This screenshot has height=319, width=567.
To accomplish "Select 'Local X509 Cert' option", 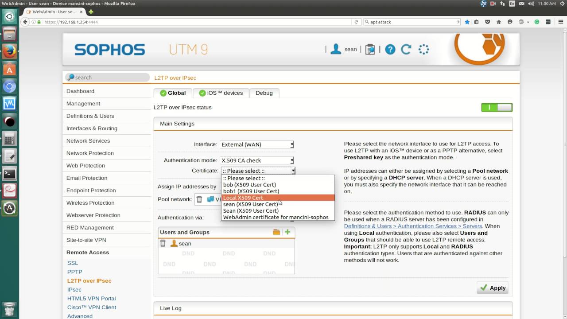I will point(278,198).
